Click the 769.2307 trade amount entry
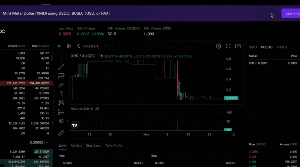The width and height of the screenshot is (300, 167). pos(291,161)
